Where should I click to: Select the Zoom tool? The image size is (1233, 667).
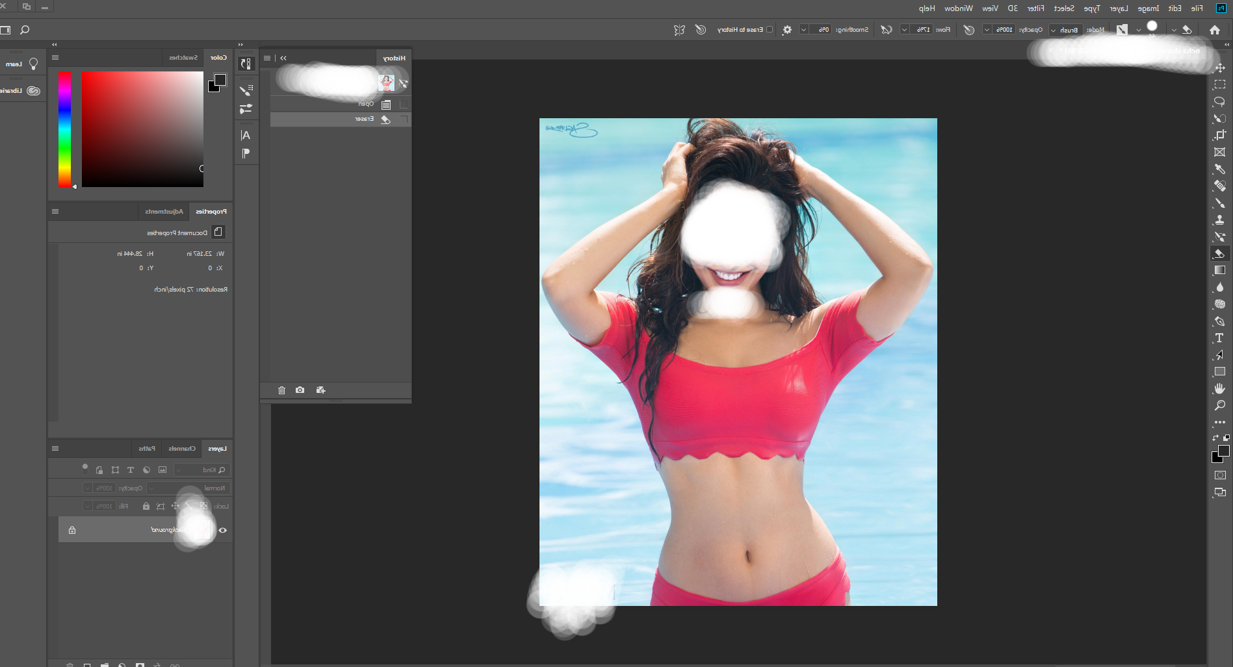click(1220, 405)
